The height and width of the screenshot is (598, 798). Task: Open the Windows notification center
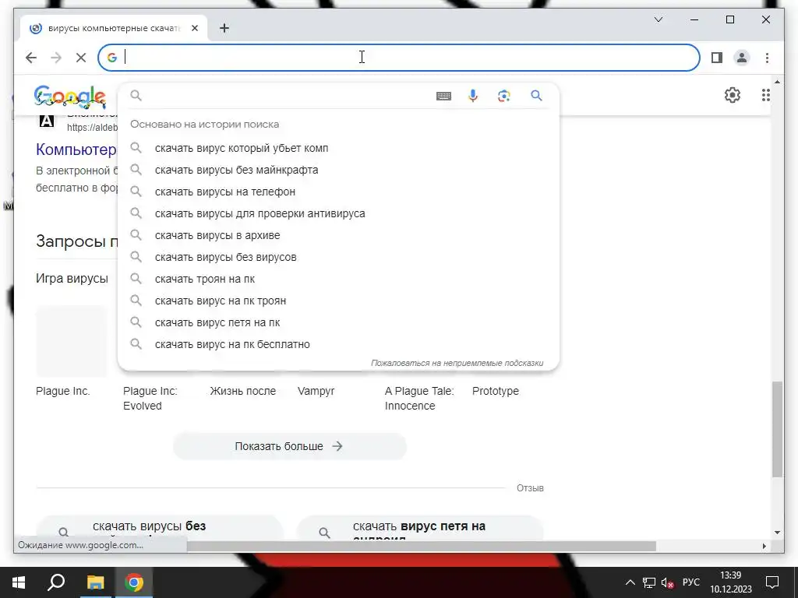click(772, 582)
